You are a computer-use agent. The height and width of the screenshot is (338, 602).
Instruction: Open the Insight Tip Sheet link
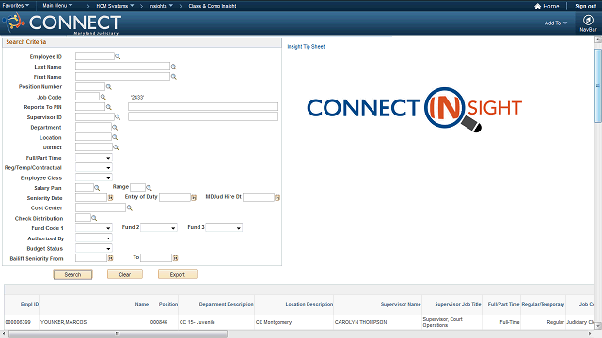(x=306, y=47)
